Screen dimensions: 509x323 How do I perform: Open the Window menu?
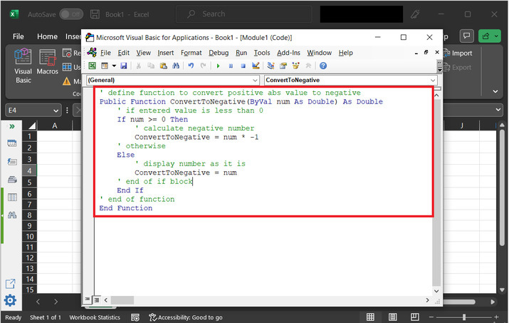pyautogui.click(x=319, y=53)
